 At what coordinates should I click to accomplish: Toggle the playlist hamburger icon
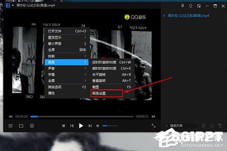(11, 126)
